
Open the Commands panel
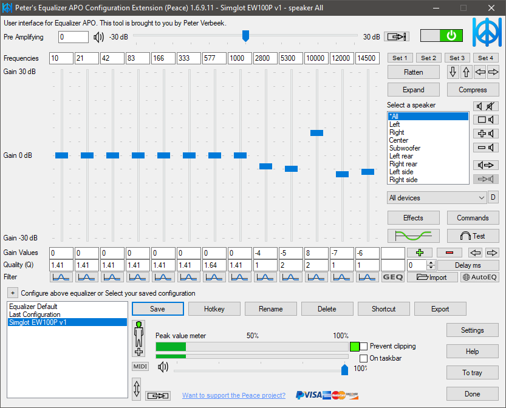click(x=473, y=218)
